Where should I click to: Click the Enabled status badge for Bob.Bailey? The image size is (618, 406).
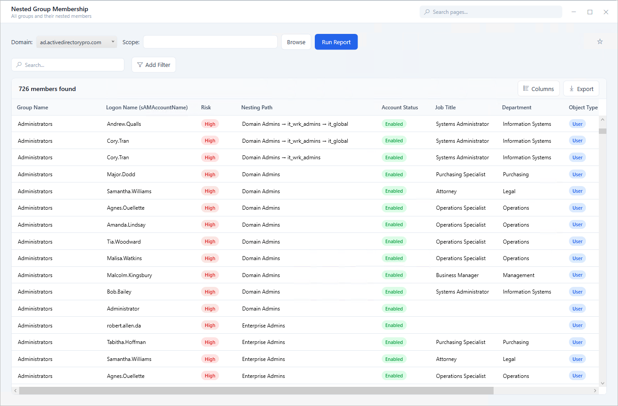tap(394, 292)
